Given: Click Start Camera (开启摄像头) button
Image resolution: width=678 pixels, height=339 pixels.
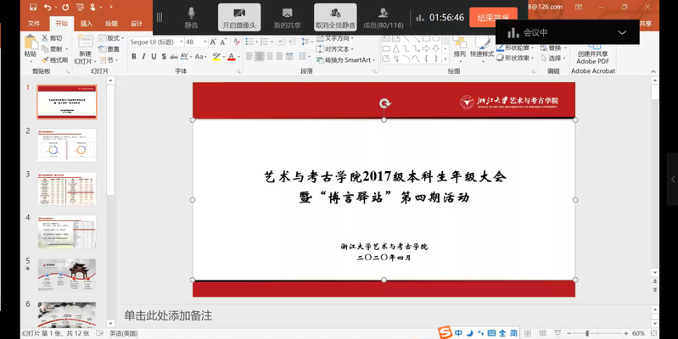Looking at the screenshot, I should (x=239, y=17).
